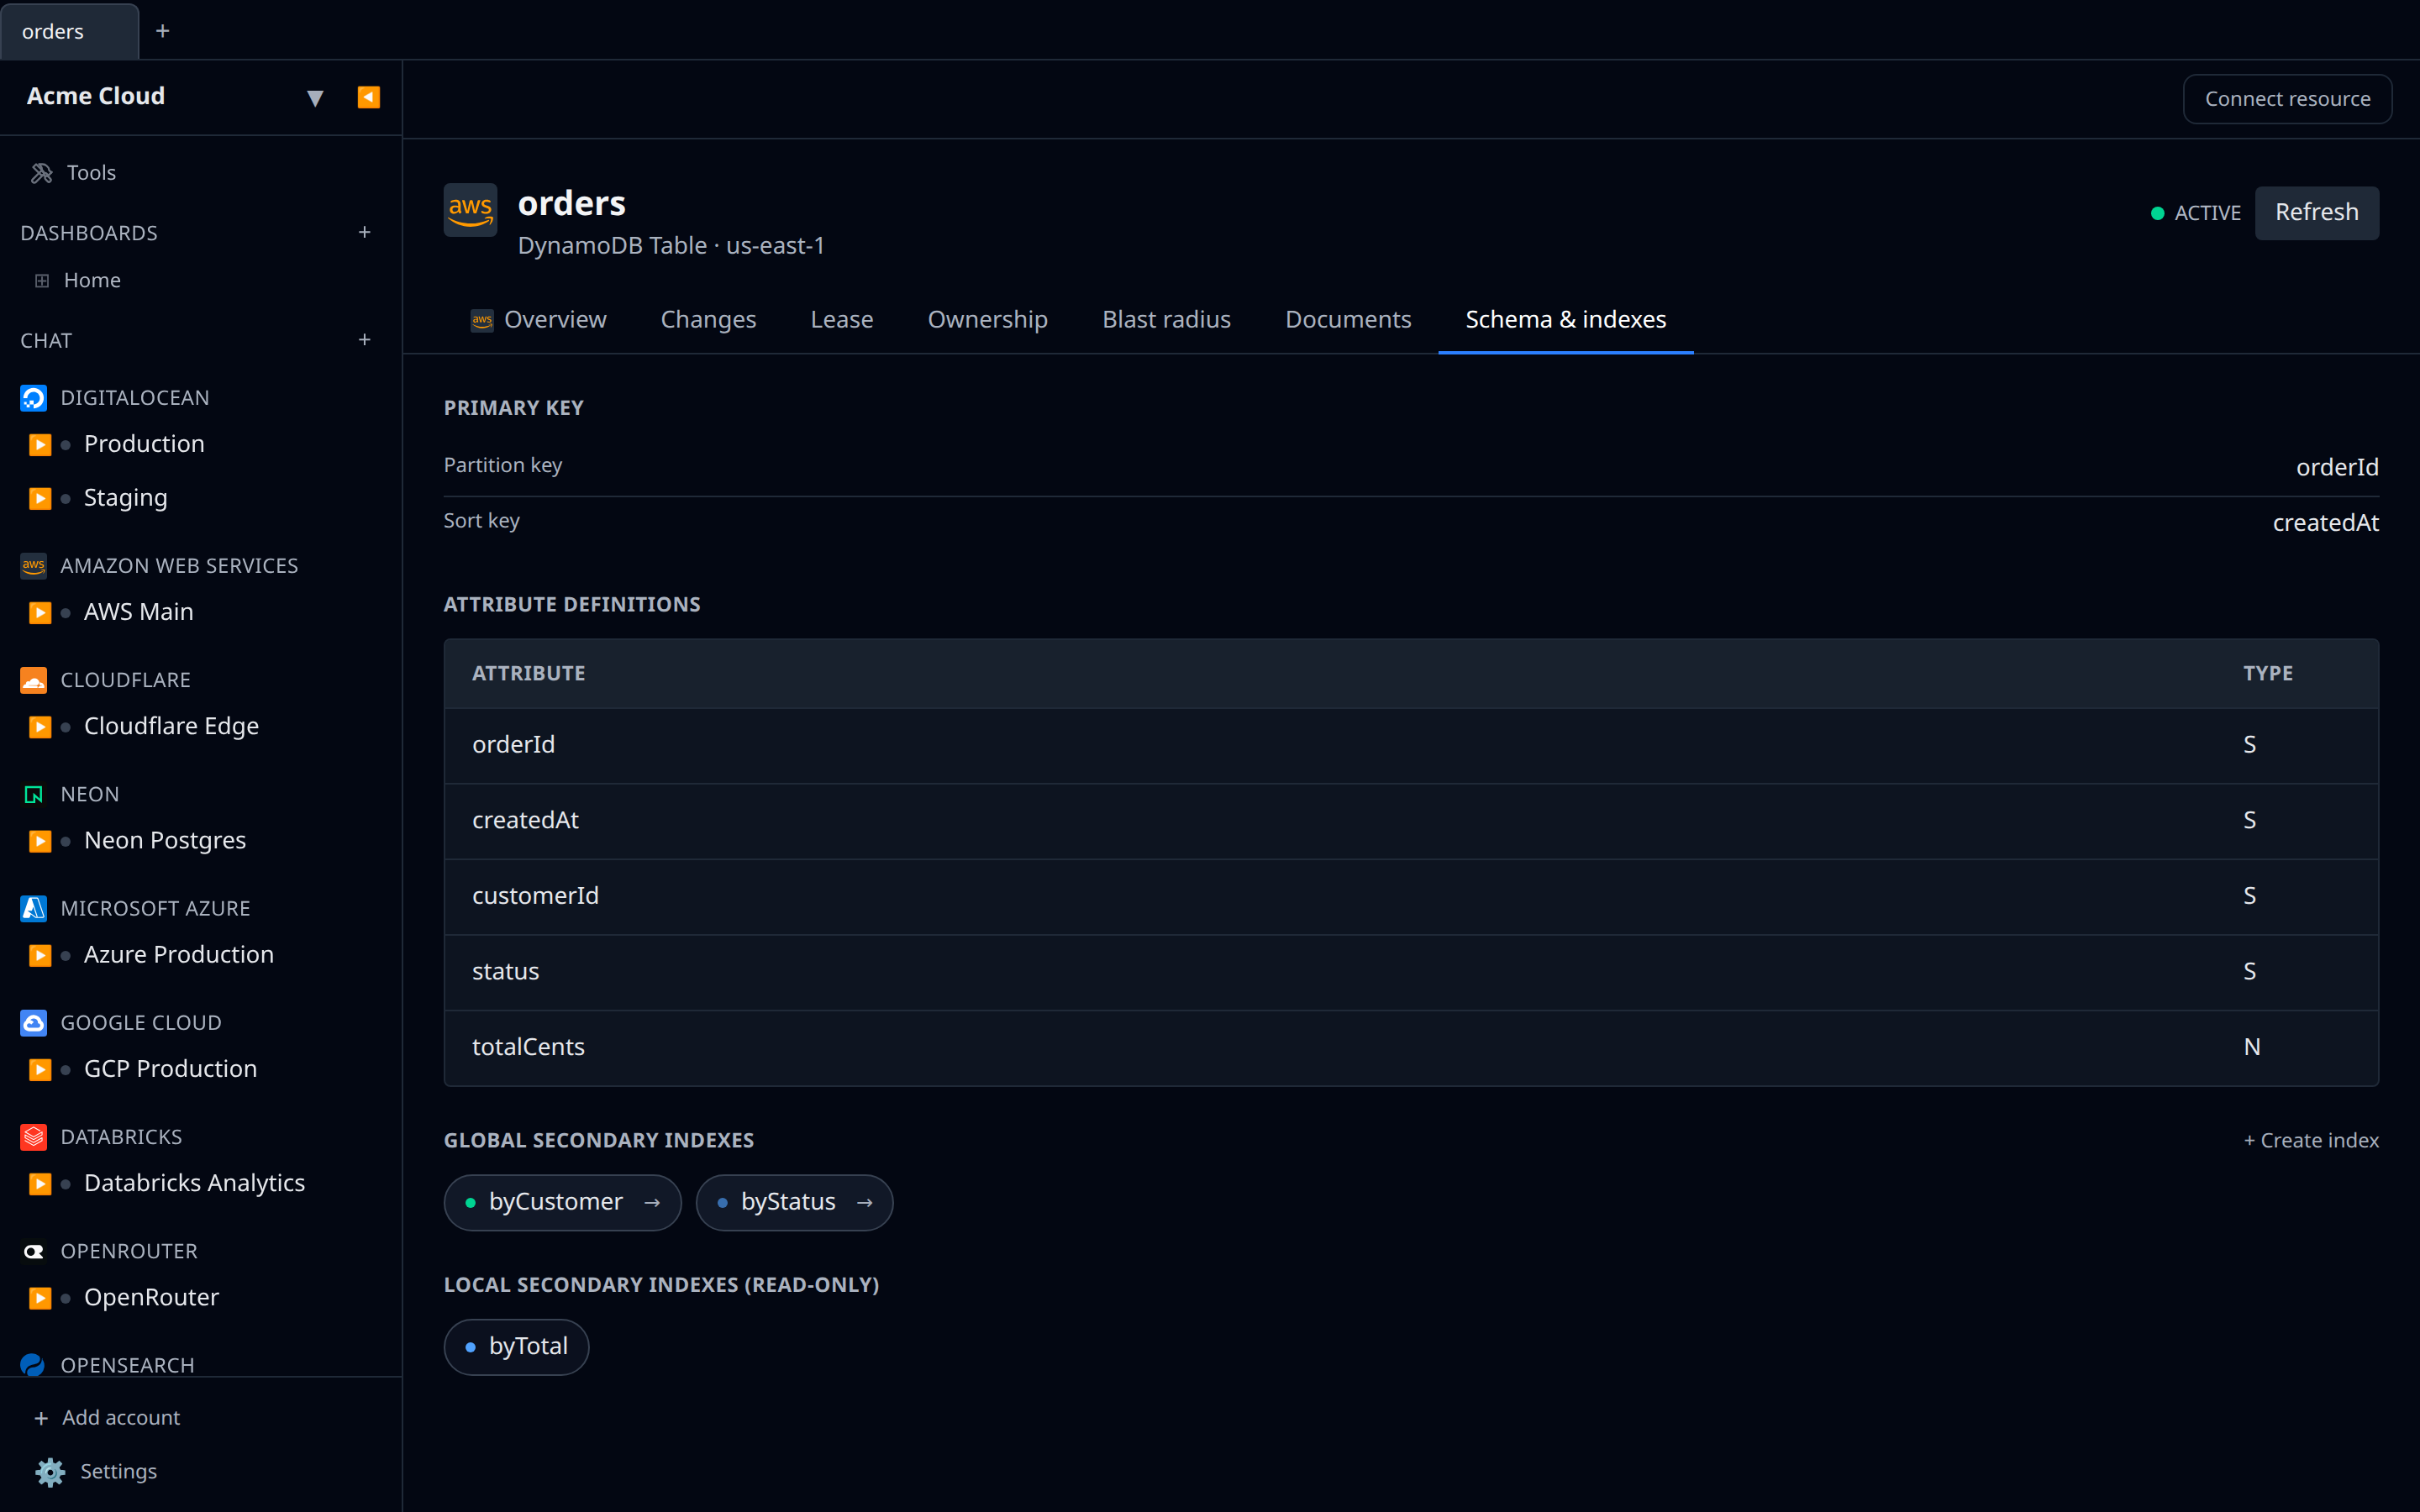The height and width of the screenshot is (1512, 2420).
Task: Click the createdAt sort key value
Action: (x=2325, y=523)
